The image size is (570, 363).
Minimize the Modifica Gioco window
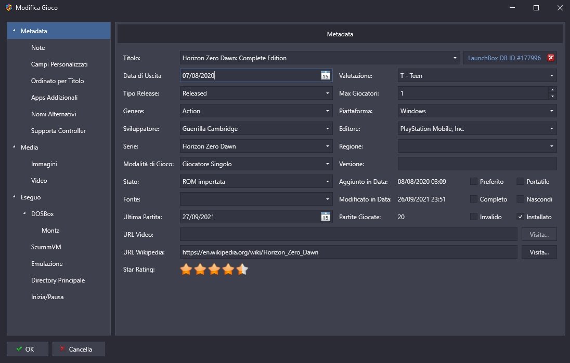pyautogui.click(x=512, y=8)
